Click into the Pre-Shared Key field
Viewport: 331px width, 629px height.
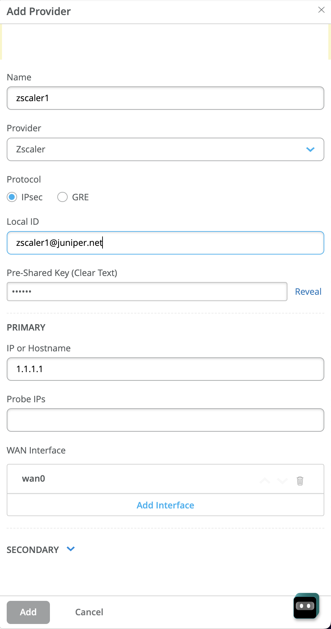point(147,292)
